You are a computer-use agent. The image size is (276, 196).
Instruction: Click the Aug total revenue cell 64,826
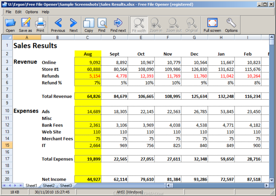coord(88,96)
